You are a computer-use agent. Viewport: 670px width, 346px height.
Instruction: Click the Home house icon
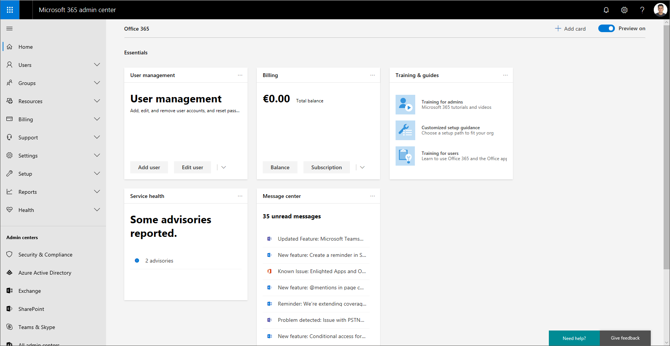coord(10,47)
